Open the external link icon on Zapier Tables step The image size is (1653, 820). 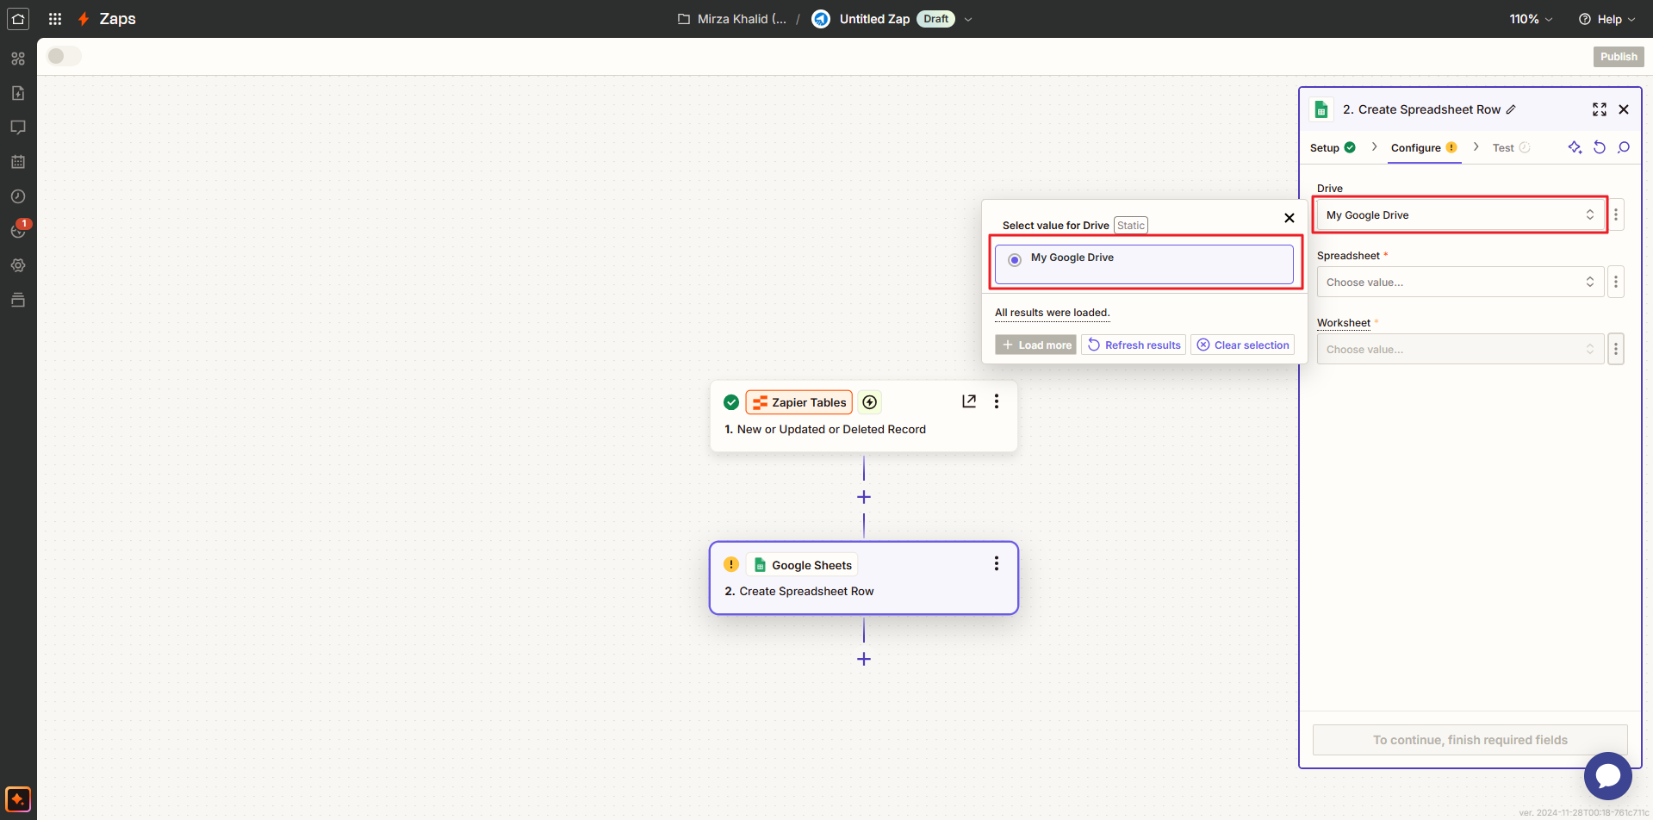(x=969, y=401)
